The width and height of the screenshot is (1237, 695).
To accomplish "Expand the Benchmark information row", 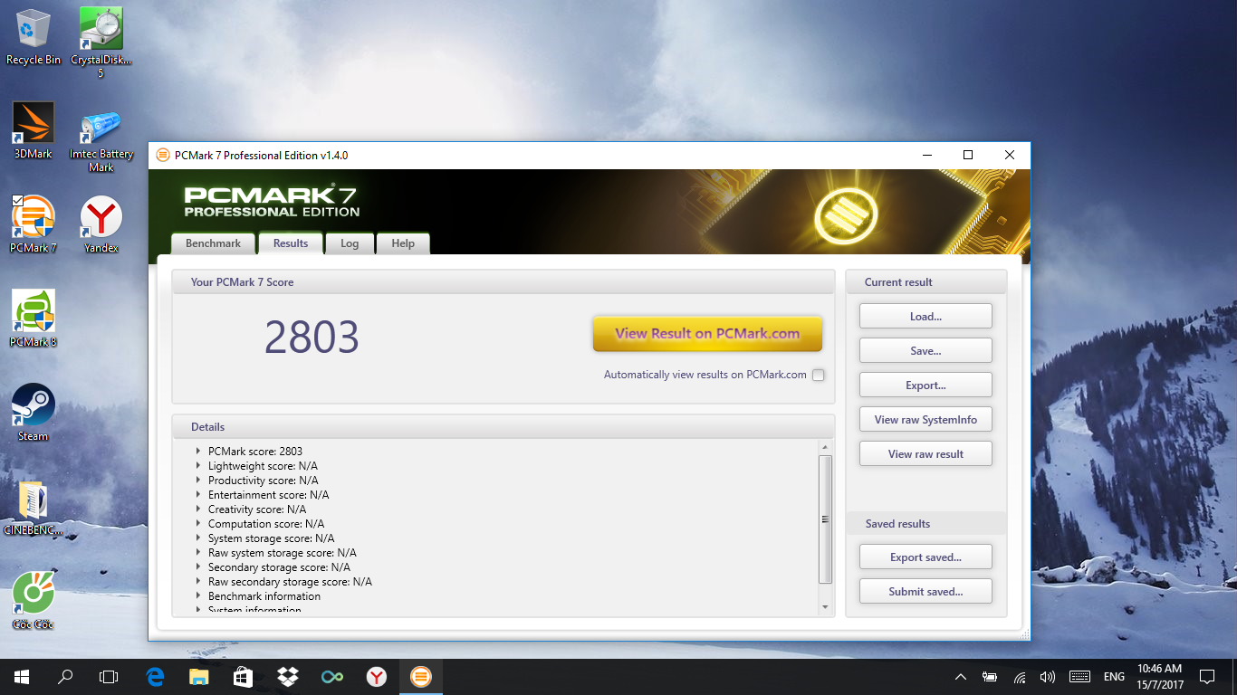I will 198,596.
